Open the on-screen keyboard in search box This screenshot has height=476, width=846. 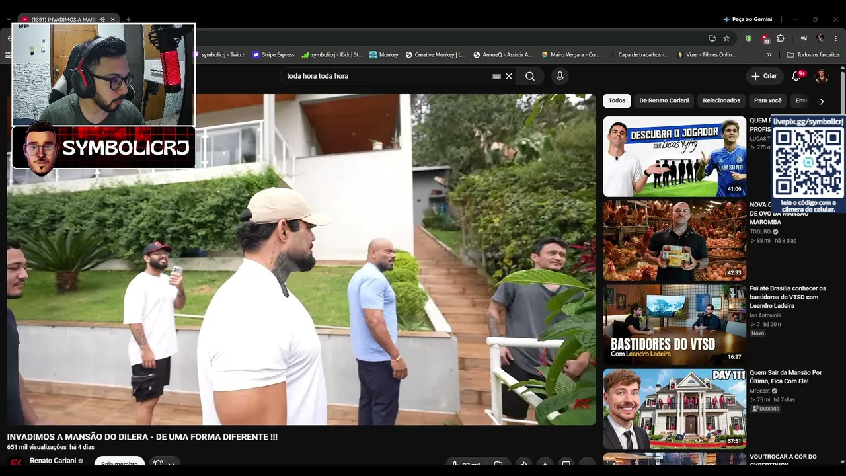pyautogui.click(x=497, y=76)
